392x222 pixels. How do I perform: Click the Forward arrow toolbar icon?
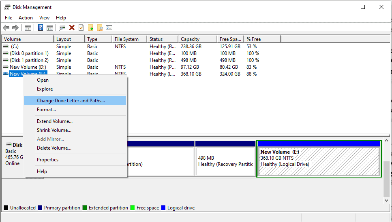[15, 27]
